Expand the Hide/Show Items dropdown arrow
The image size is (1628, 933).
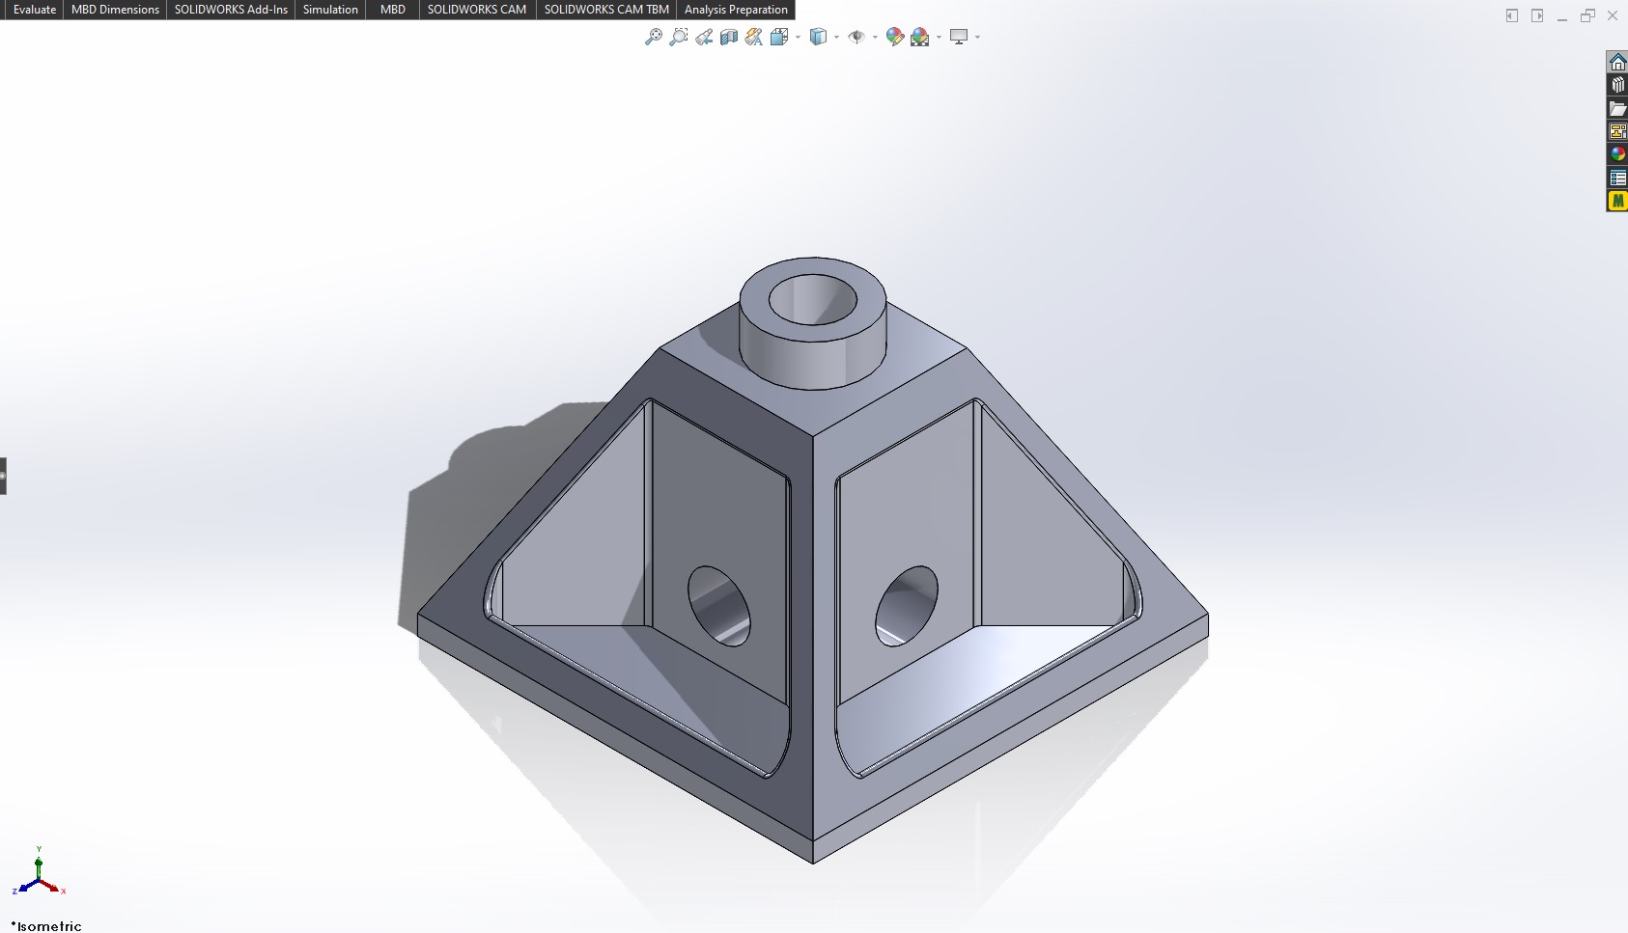coord(875,37)
